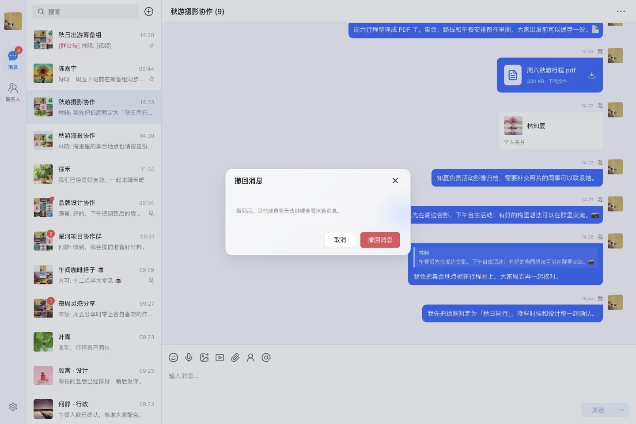Click the 14:22 sender avatar by PDF
The width and height of the screenshot is (636, 424).
(x=615, y=56)
